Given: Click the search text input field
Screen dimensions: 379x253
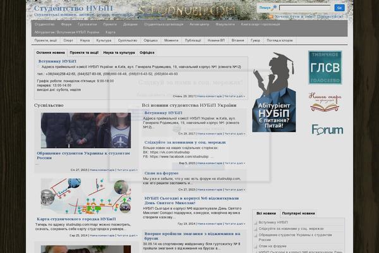Looking at the screenshot, I should tap(305, 8).
